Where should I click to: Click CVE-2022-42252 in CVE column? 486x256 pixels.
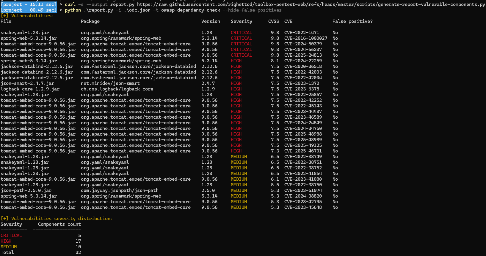point(303,100)
